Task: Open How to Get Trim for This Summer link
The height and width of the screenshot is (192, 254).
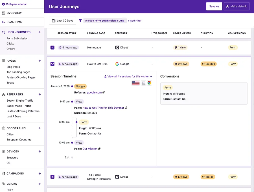Action: pyautogui.click(x=103, y=108)
